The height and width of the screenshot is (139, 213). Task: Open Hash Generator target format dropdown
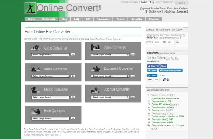pos(51,118)
